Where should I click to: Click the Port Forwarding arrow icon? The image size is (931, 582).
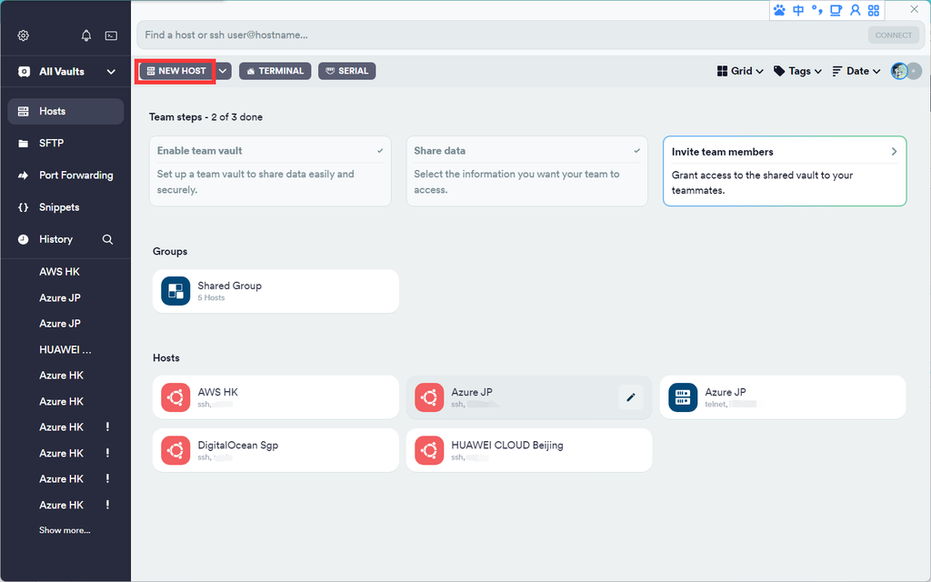tap(23, 176)
